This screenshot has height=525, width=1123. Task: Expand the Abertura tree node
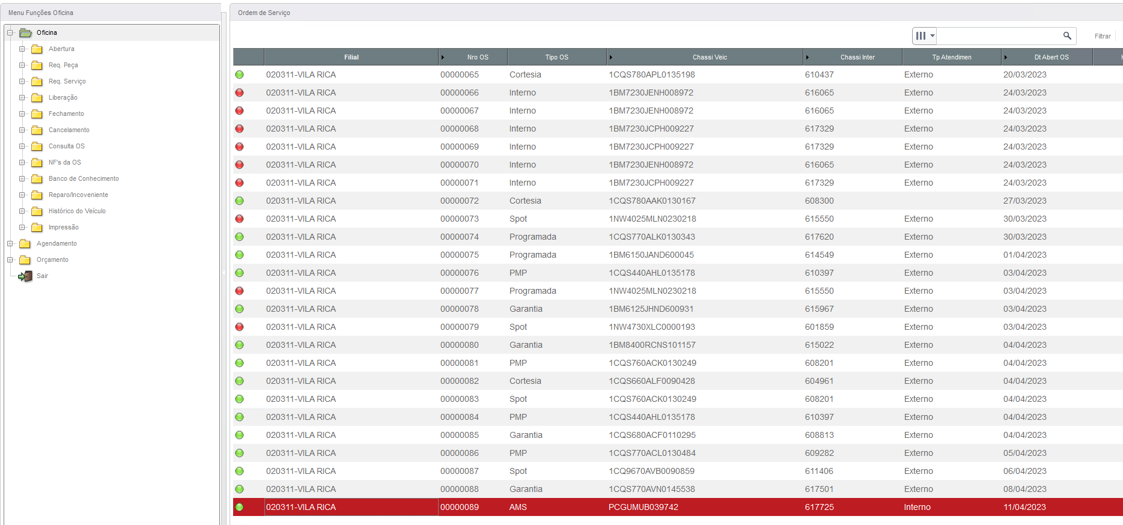(x=22, y=49)
